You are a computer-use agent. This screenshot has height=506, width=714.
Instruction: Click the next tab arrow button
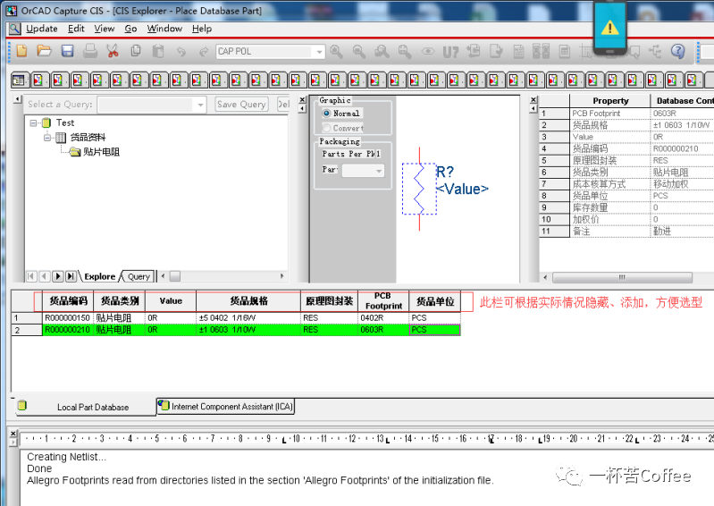pos(57,276)
